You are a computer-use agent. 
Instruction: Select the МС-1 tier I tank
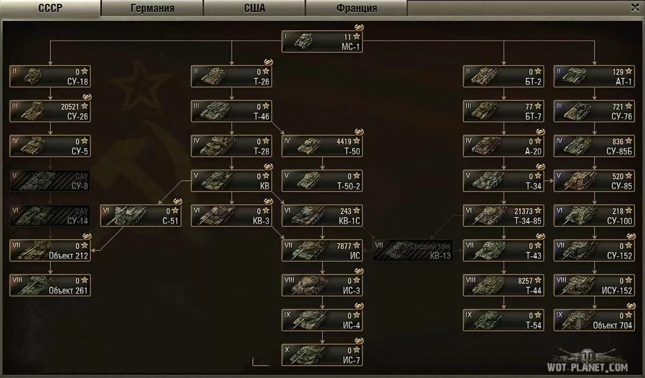click(x=322, y=41)
